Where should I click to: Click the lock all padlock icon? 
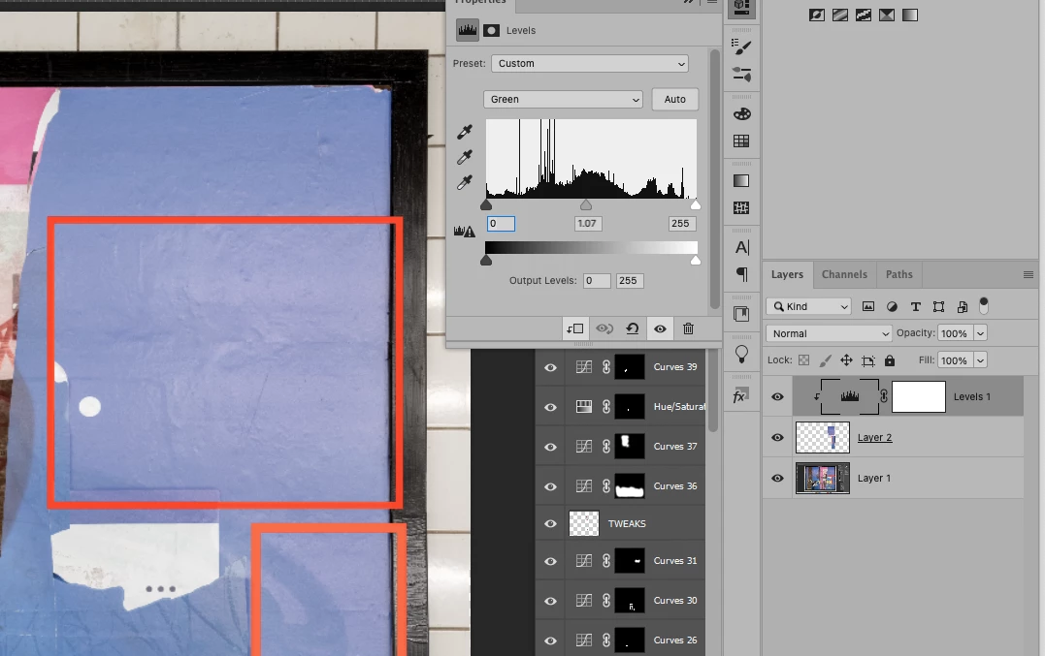[x=889, y=360]
